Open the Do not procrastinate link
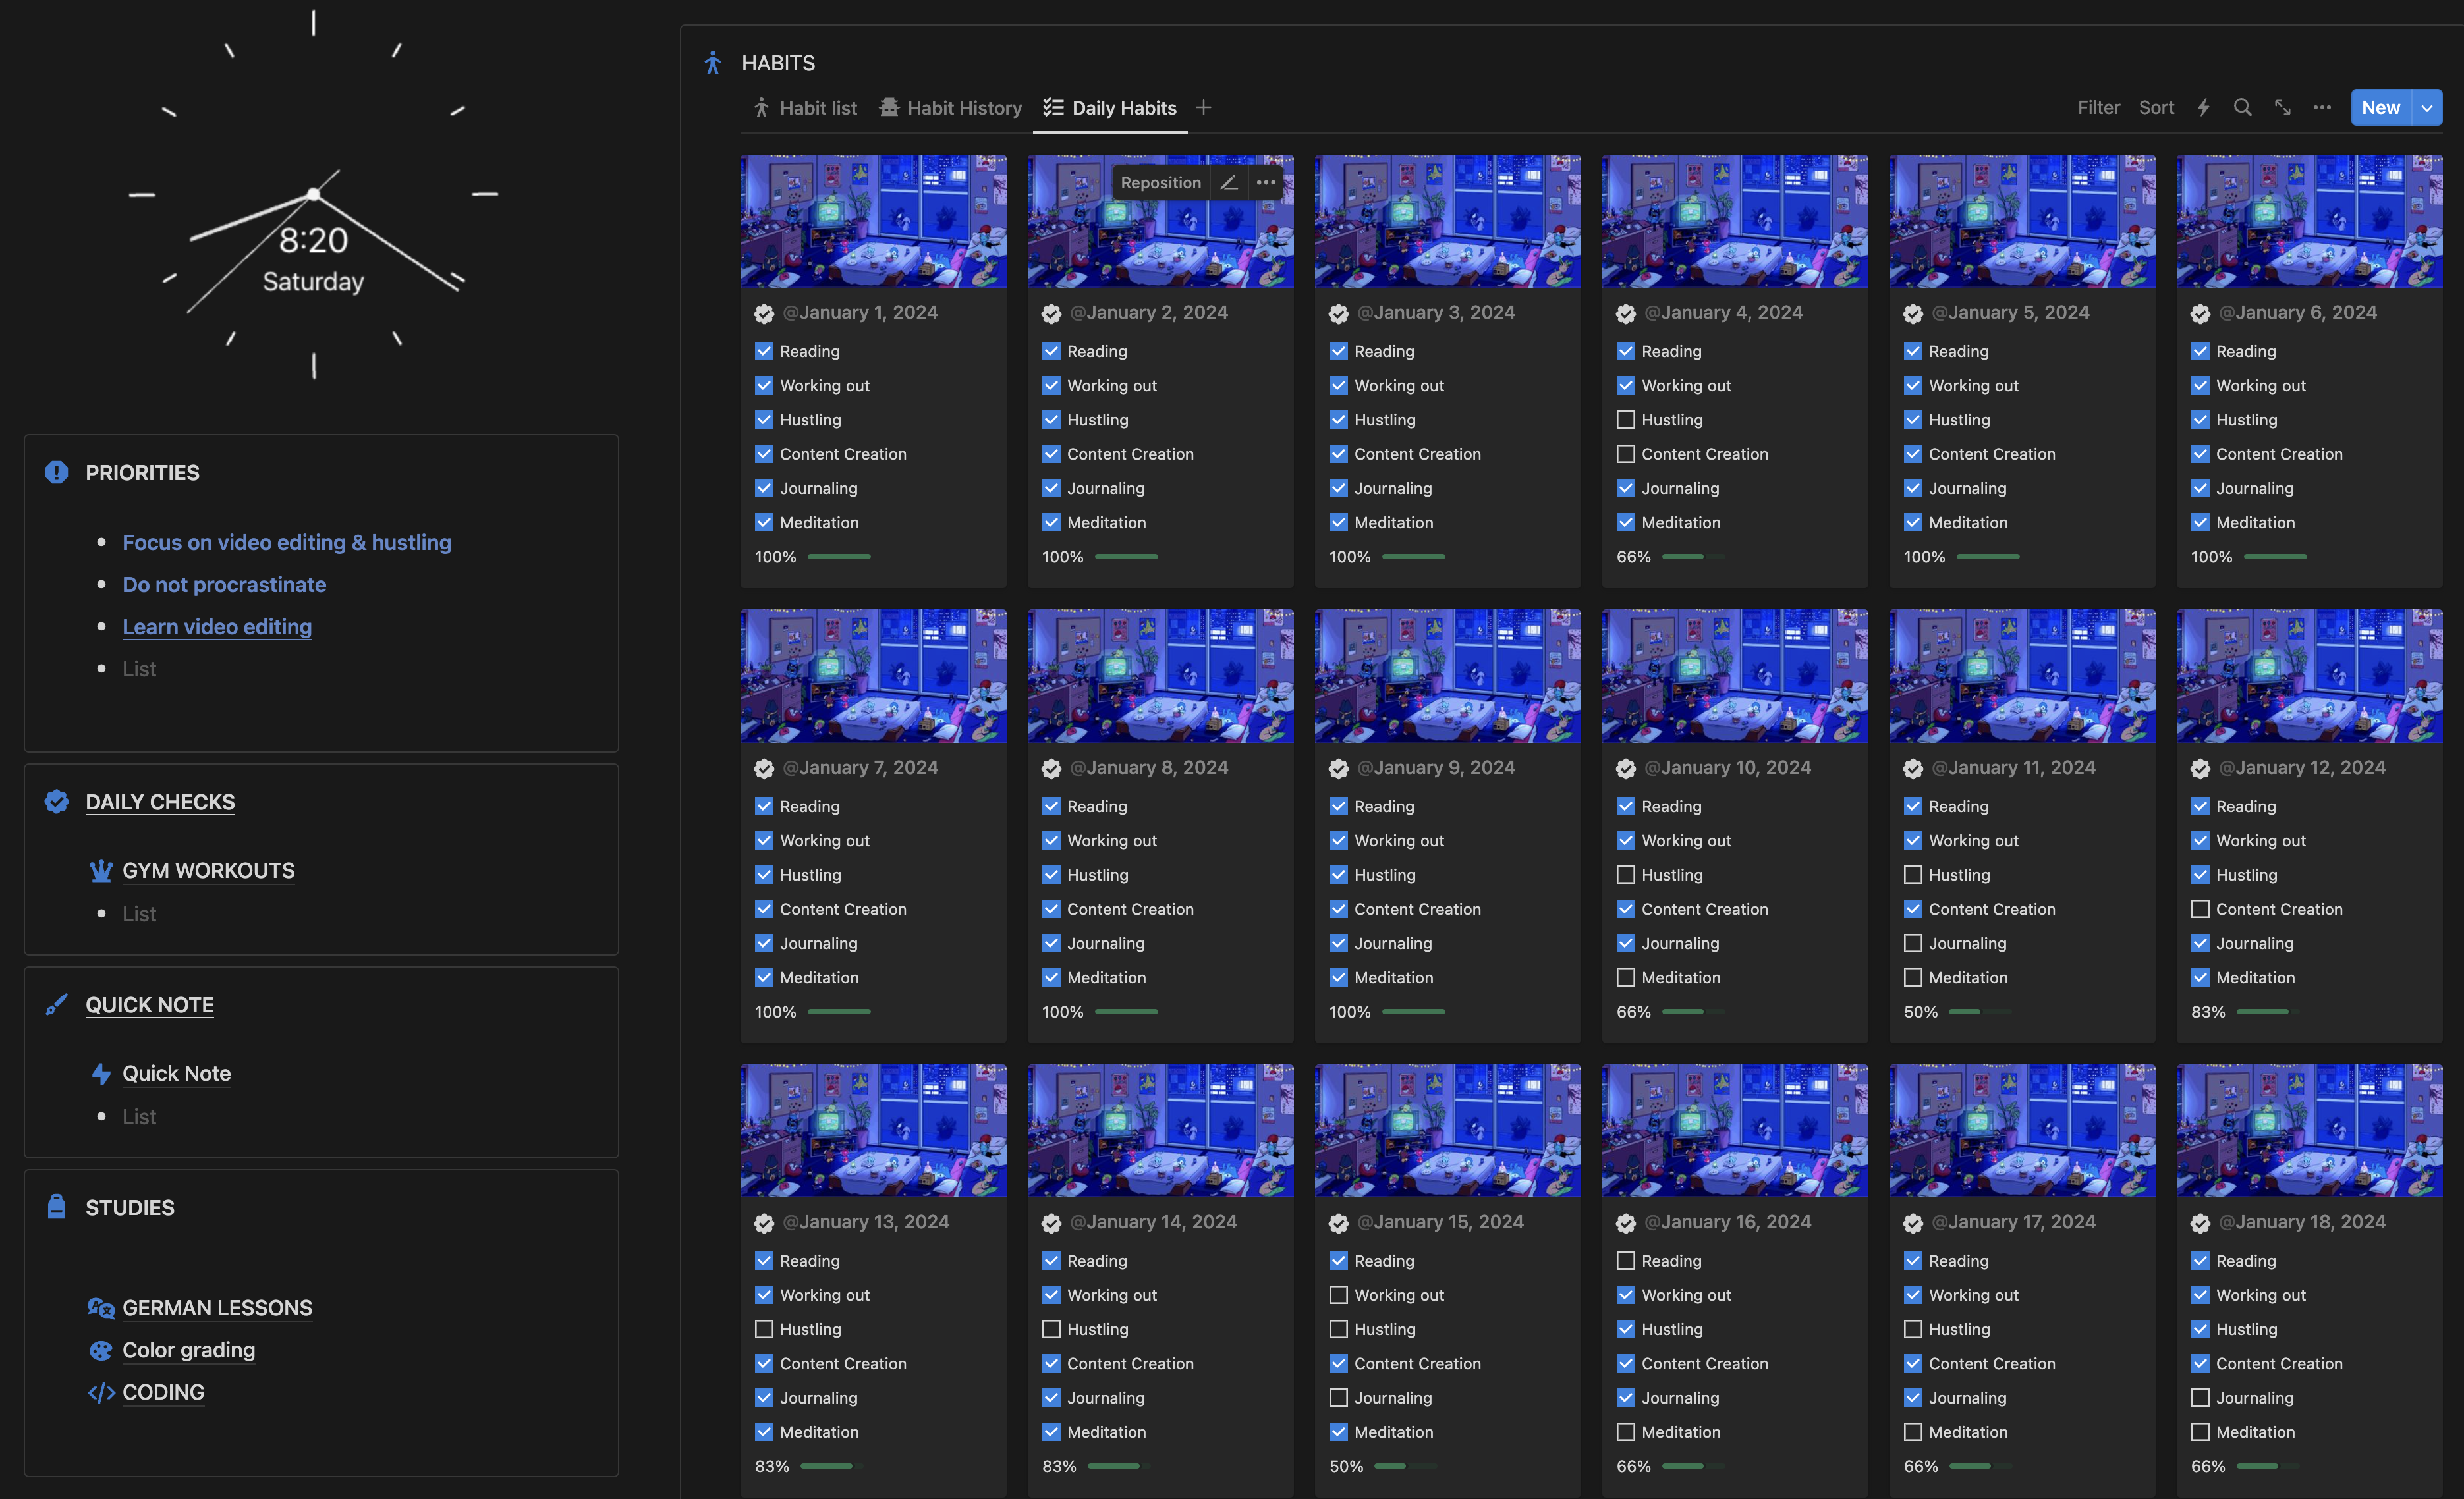The height and width of the screenshot is (1499, 2464). [224, 584]
